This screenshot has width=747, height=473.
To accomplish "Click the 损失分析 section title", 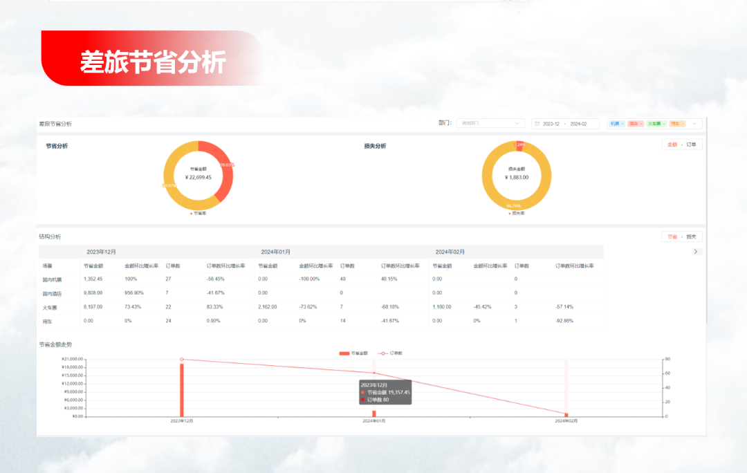I will (x=375, y=146).
